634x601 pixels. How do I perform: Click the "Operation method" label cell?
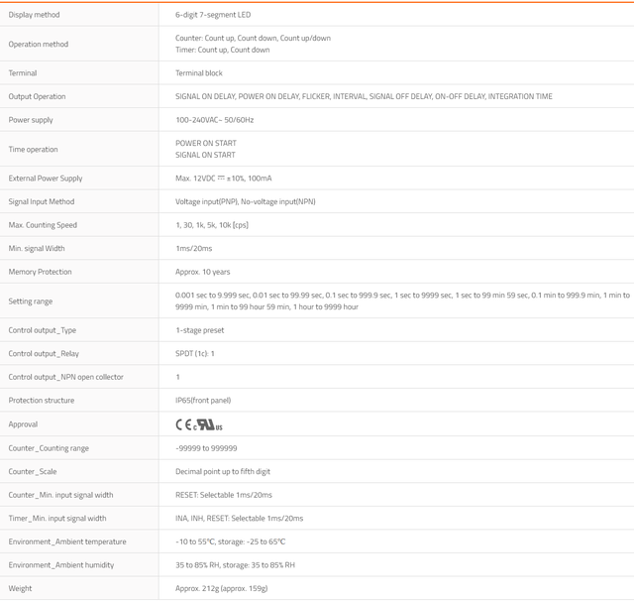coord(39,44)
